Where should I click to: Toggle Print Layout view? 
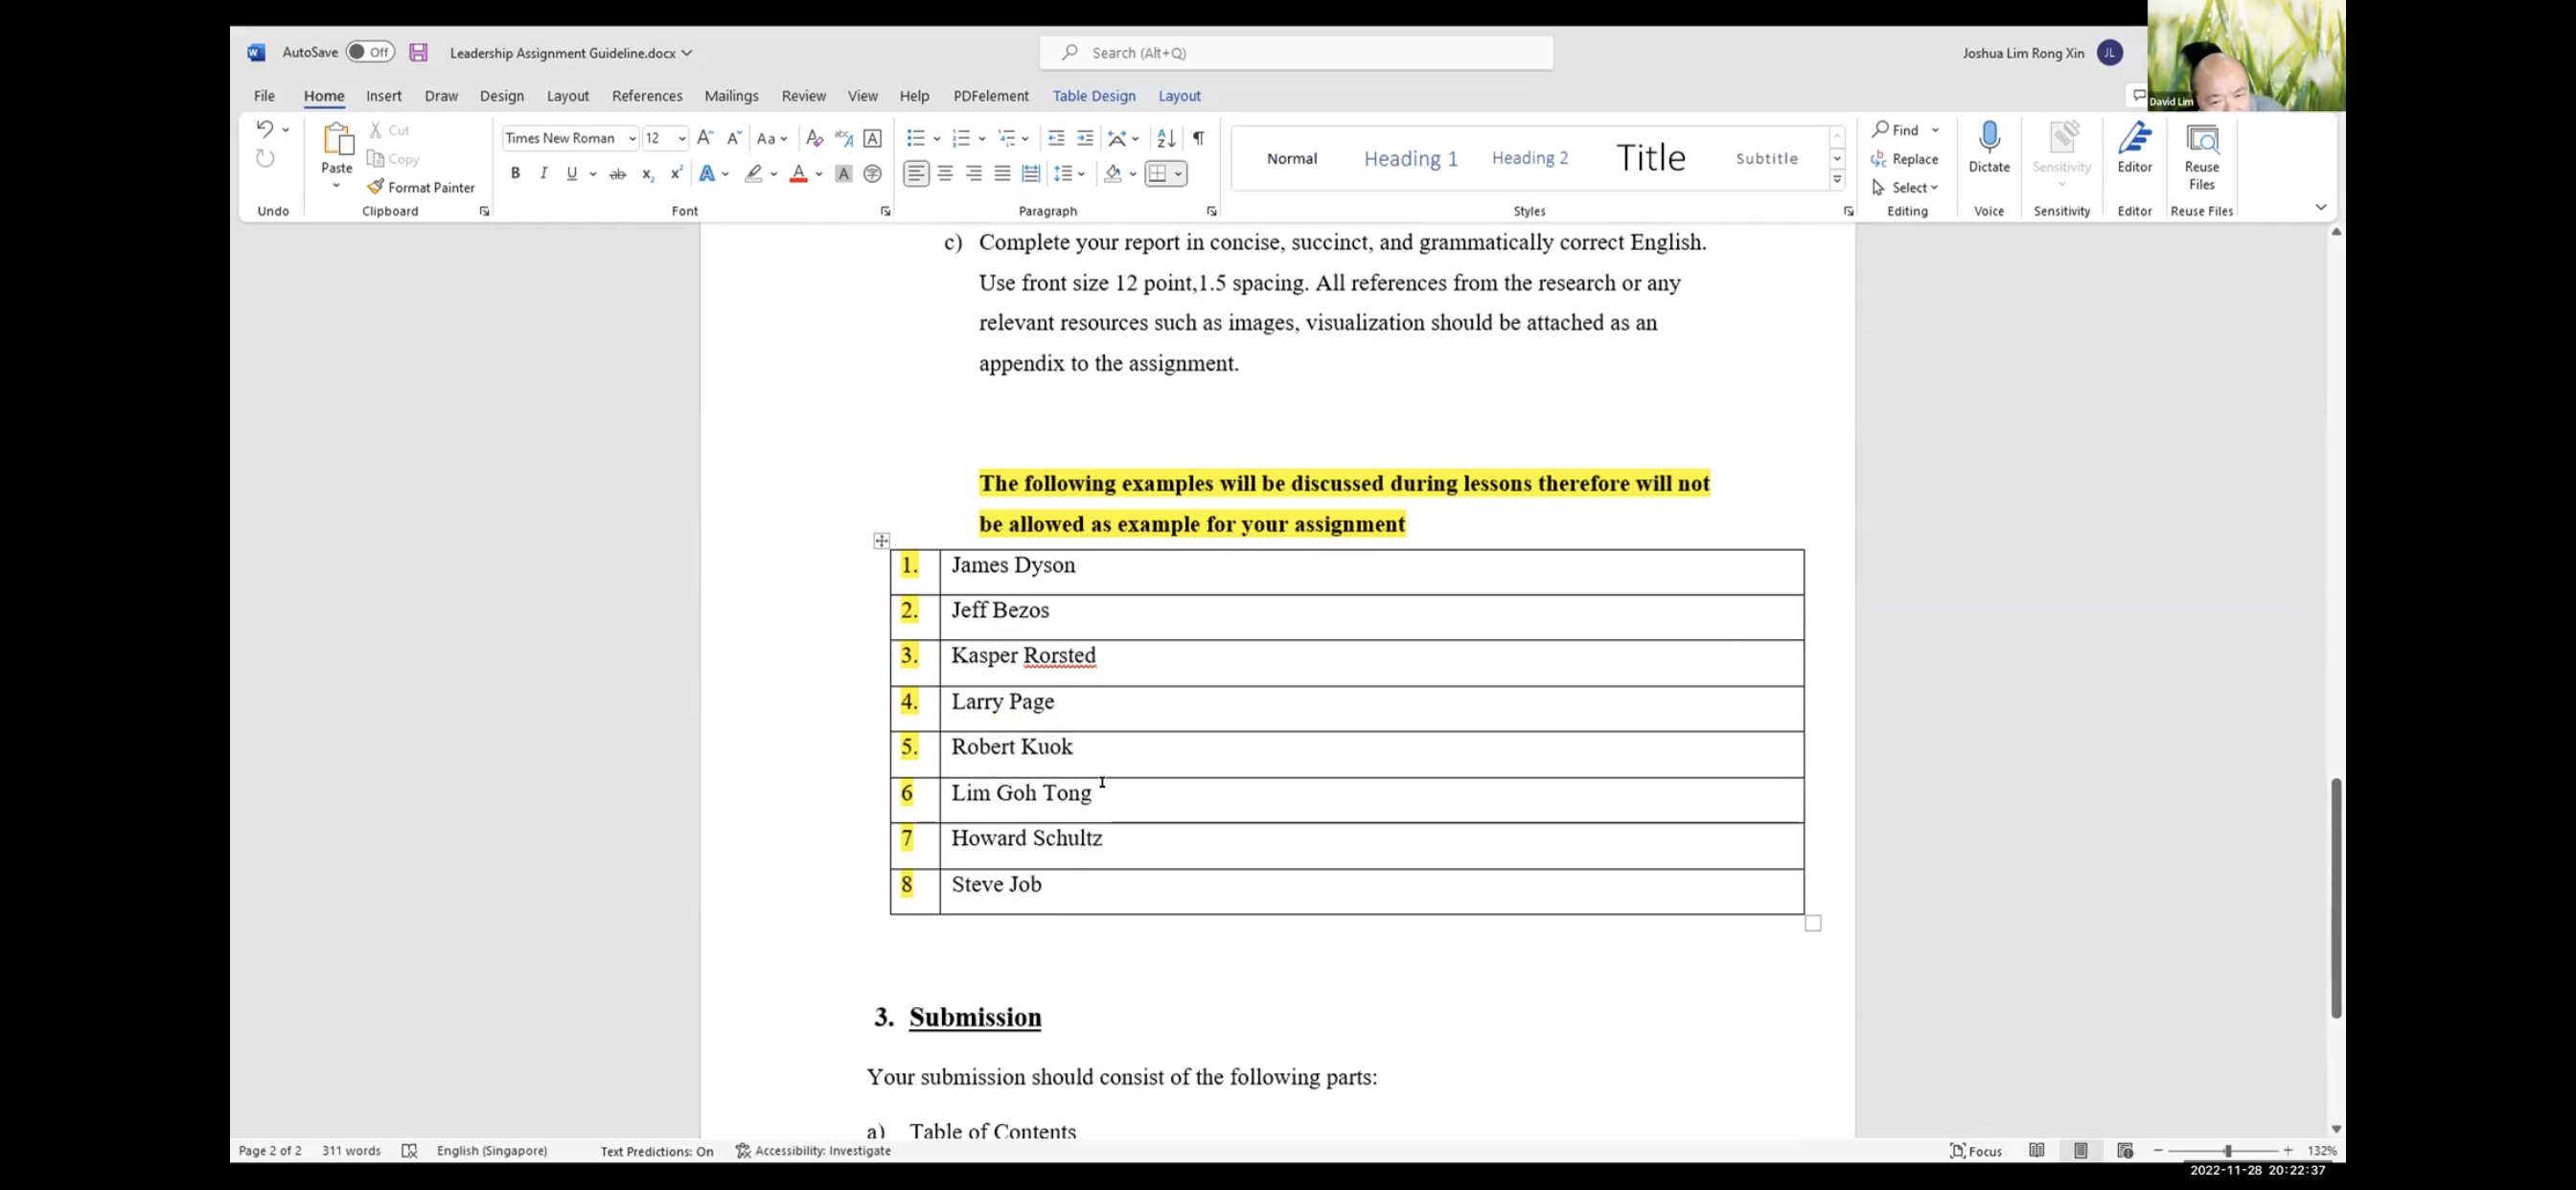point(2081,1151)
